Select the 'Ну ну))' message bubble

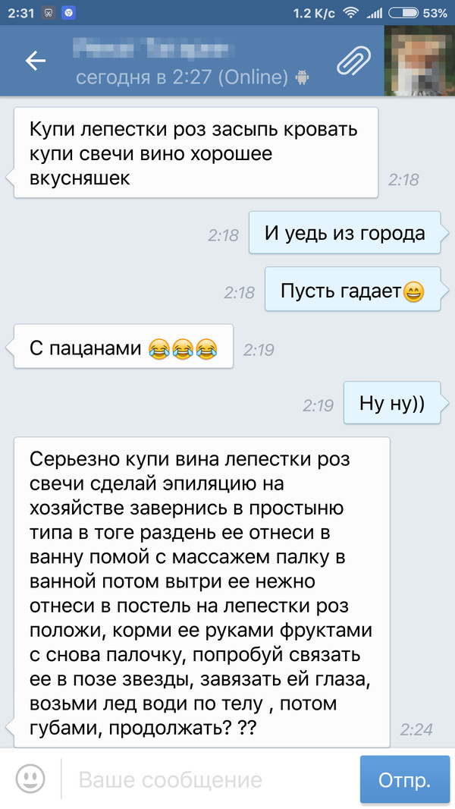tap(392, 404)
